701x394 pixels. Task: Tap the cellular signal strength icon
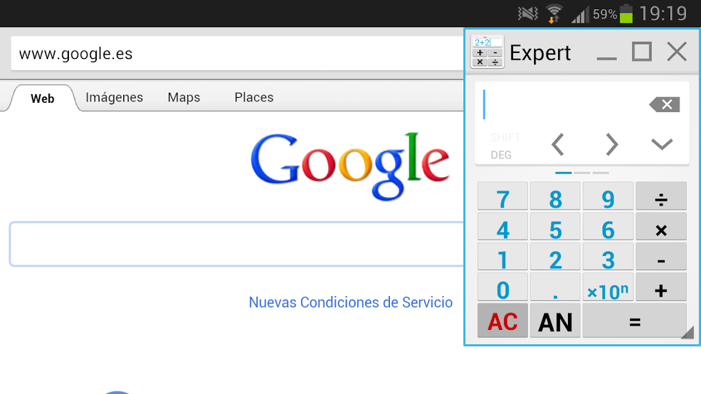pos(580,15)
